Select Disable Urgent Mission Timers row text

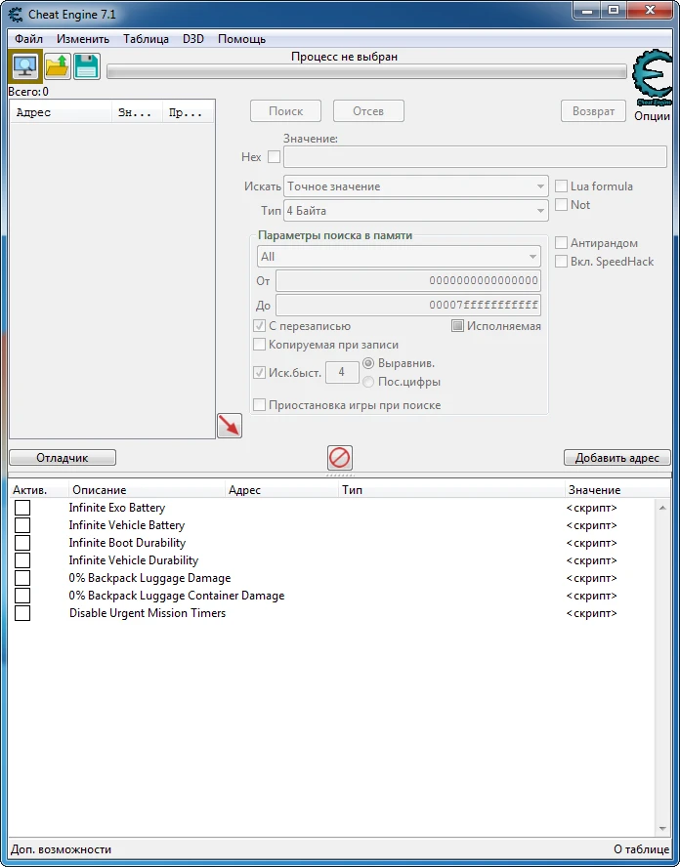[x=148, y=613]
